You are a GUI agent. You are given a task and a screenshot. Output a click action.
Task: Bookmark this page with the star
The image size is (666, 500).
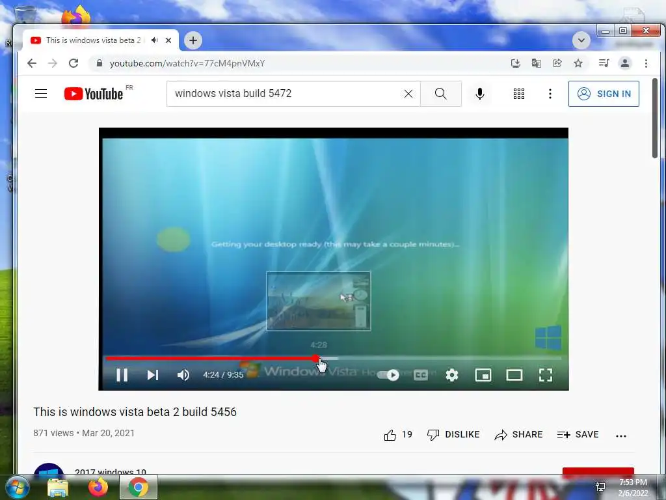click(578, 63)
